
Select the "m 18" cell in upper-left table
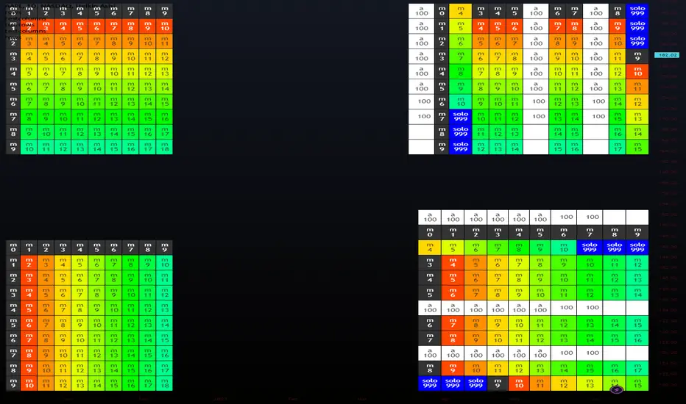(164, 147)
